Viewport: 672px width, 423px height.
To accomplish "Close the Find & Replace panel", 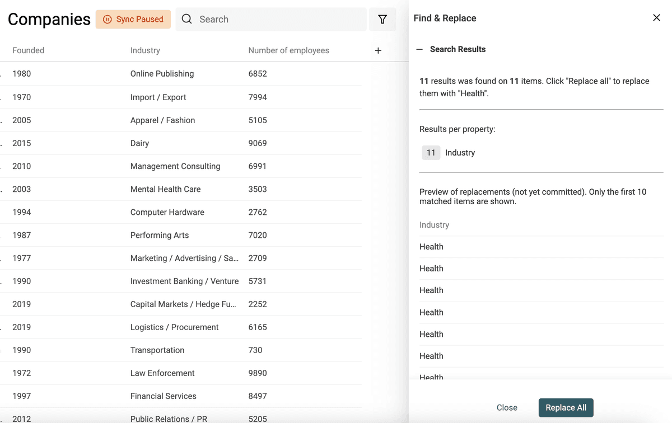I will point(656,18).
